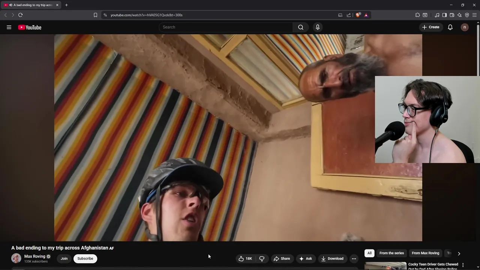Open Brave VPN shield icon
This screenshot has width=480, height=270.
tap(467, 15)
